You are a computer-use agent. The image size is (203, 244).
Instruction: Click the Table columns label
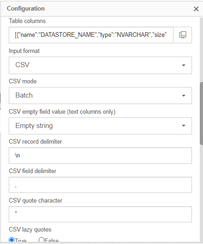[x=27, y=21]
